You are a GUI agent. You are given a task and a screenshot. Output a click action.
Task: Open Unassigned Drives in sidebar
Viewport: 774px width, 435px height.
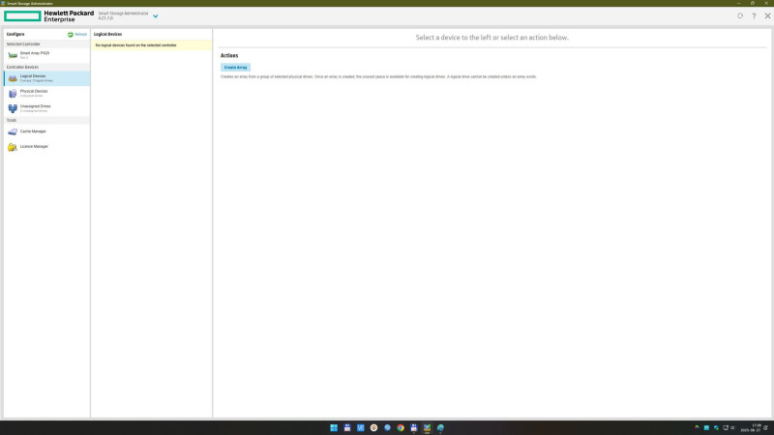[x=46, y=108]
